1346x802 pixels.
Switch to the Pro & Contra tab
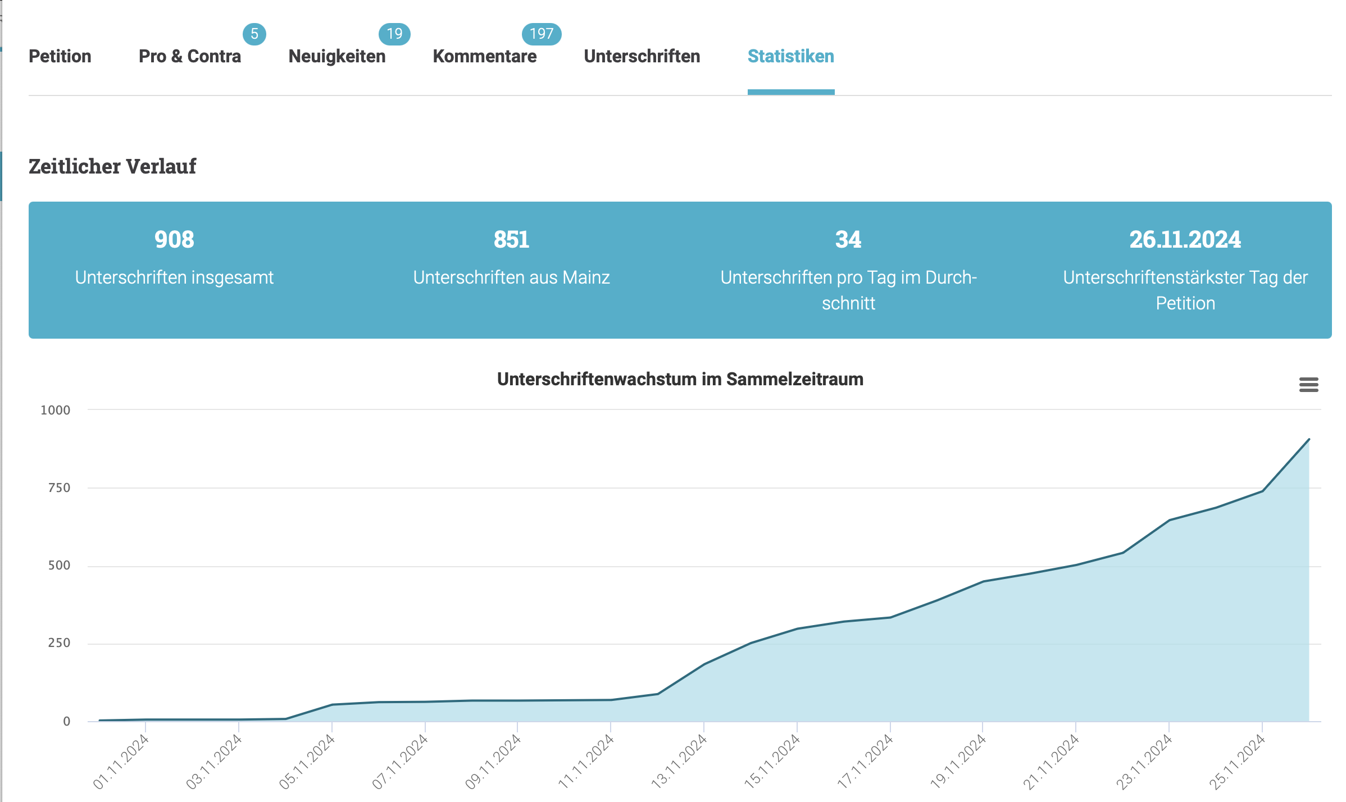click(x=190, y=56)
